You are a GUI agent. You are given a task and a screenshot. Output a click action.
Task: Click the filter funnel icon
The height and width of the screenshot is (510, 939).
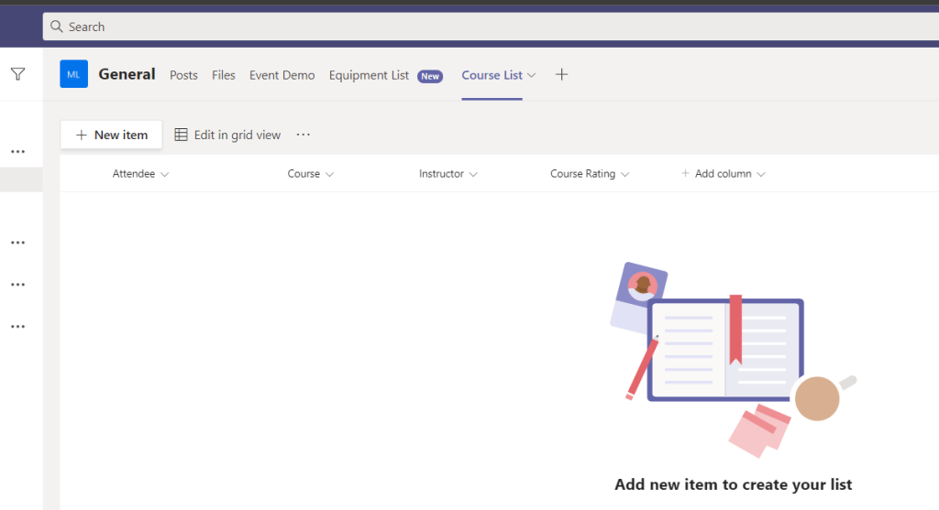coord(17,74)
